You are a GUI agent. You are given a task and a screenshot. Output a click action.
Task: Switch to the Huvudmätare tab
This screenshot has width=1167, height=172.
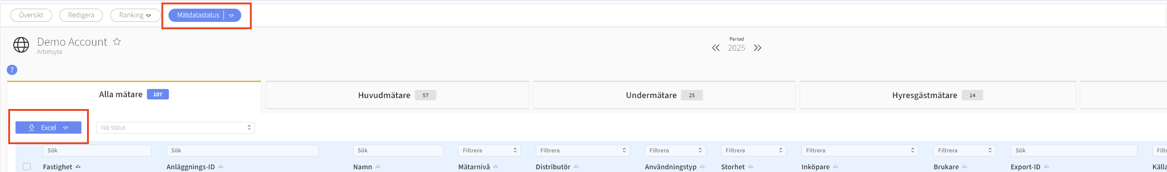pos(397,95)
